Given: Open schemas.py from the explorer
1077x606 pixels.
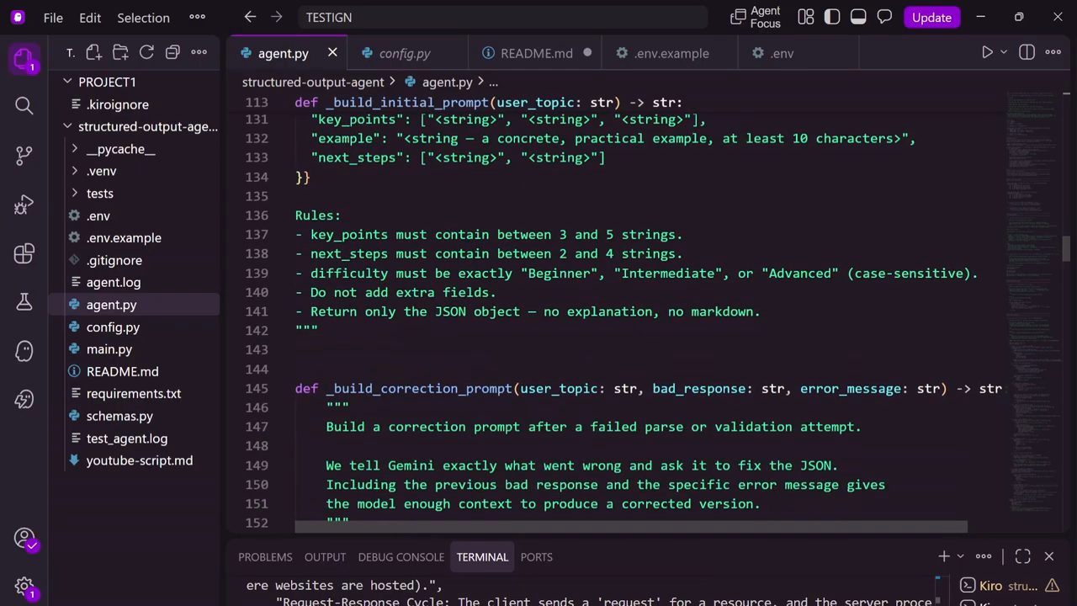Looking at the screenshot, I should pos(119,416).
